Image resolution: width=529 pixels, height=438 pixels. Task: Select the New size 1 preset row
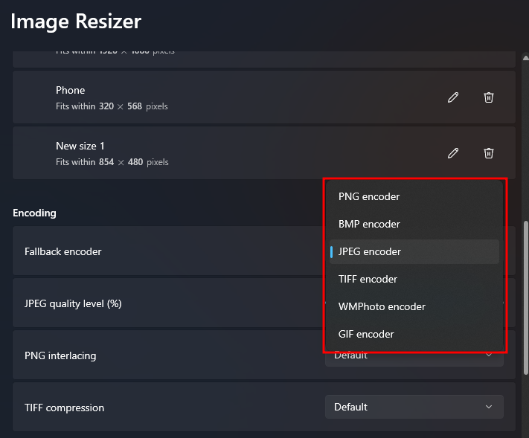(x=223, y=153)
